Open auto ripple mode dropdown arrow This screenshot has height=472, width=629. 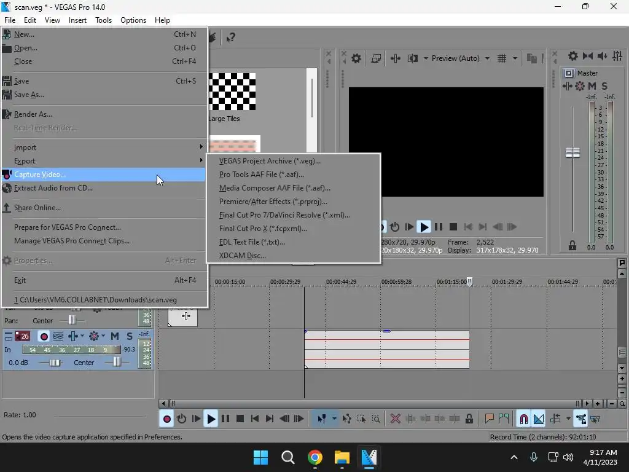tap(568, 419)
